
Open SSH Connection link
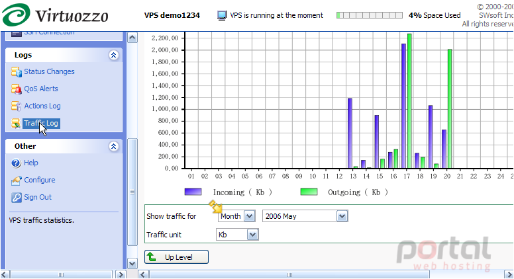(x=49, y=33)
